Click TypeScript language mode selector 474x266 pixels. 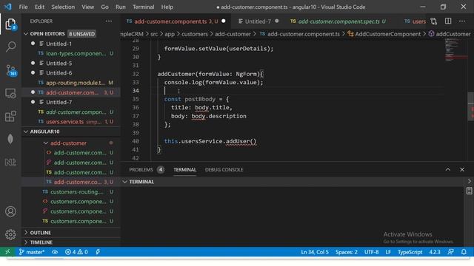coord(410,252)
